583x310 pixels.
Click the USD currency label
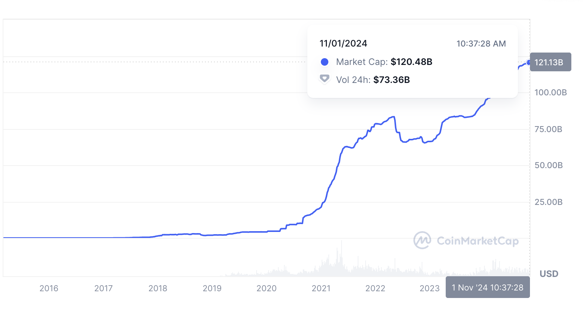point(549,274)
